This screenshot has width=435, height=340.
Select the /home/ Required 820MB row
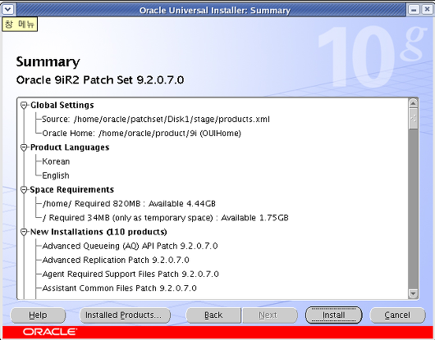[129, 204]
